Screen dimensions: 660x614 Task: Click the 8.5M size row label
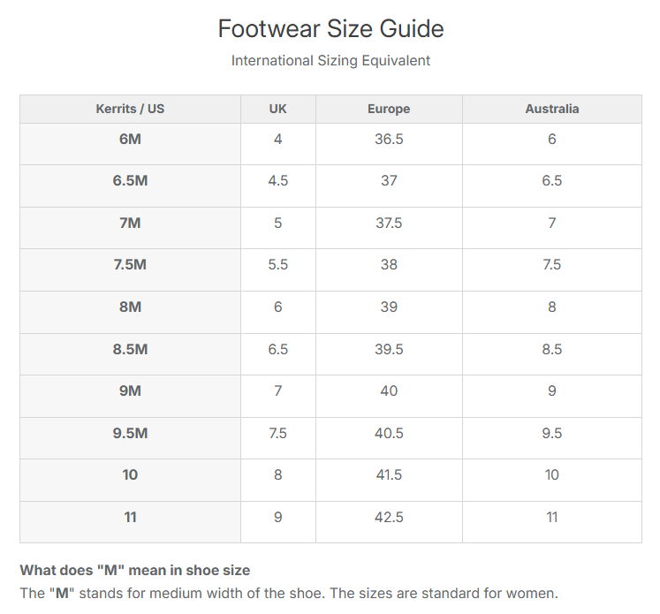pos(130,350)
